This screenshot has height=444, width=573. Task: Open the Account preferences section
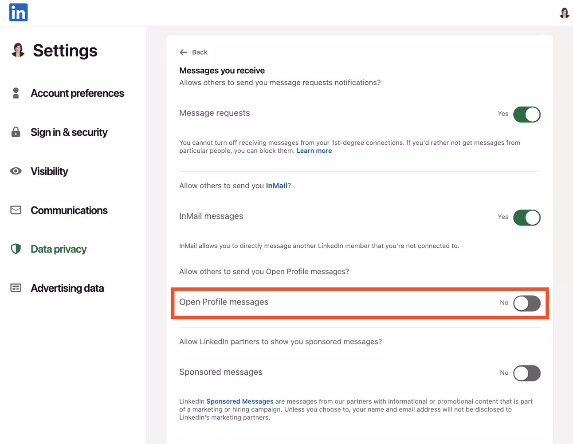click(x=77, y=93)
